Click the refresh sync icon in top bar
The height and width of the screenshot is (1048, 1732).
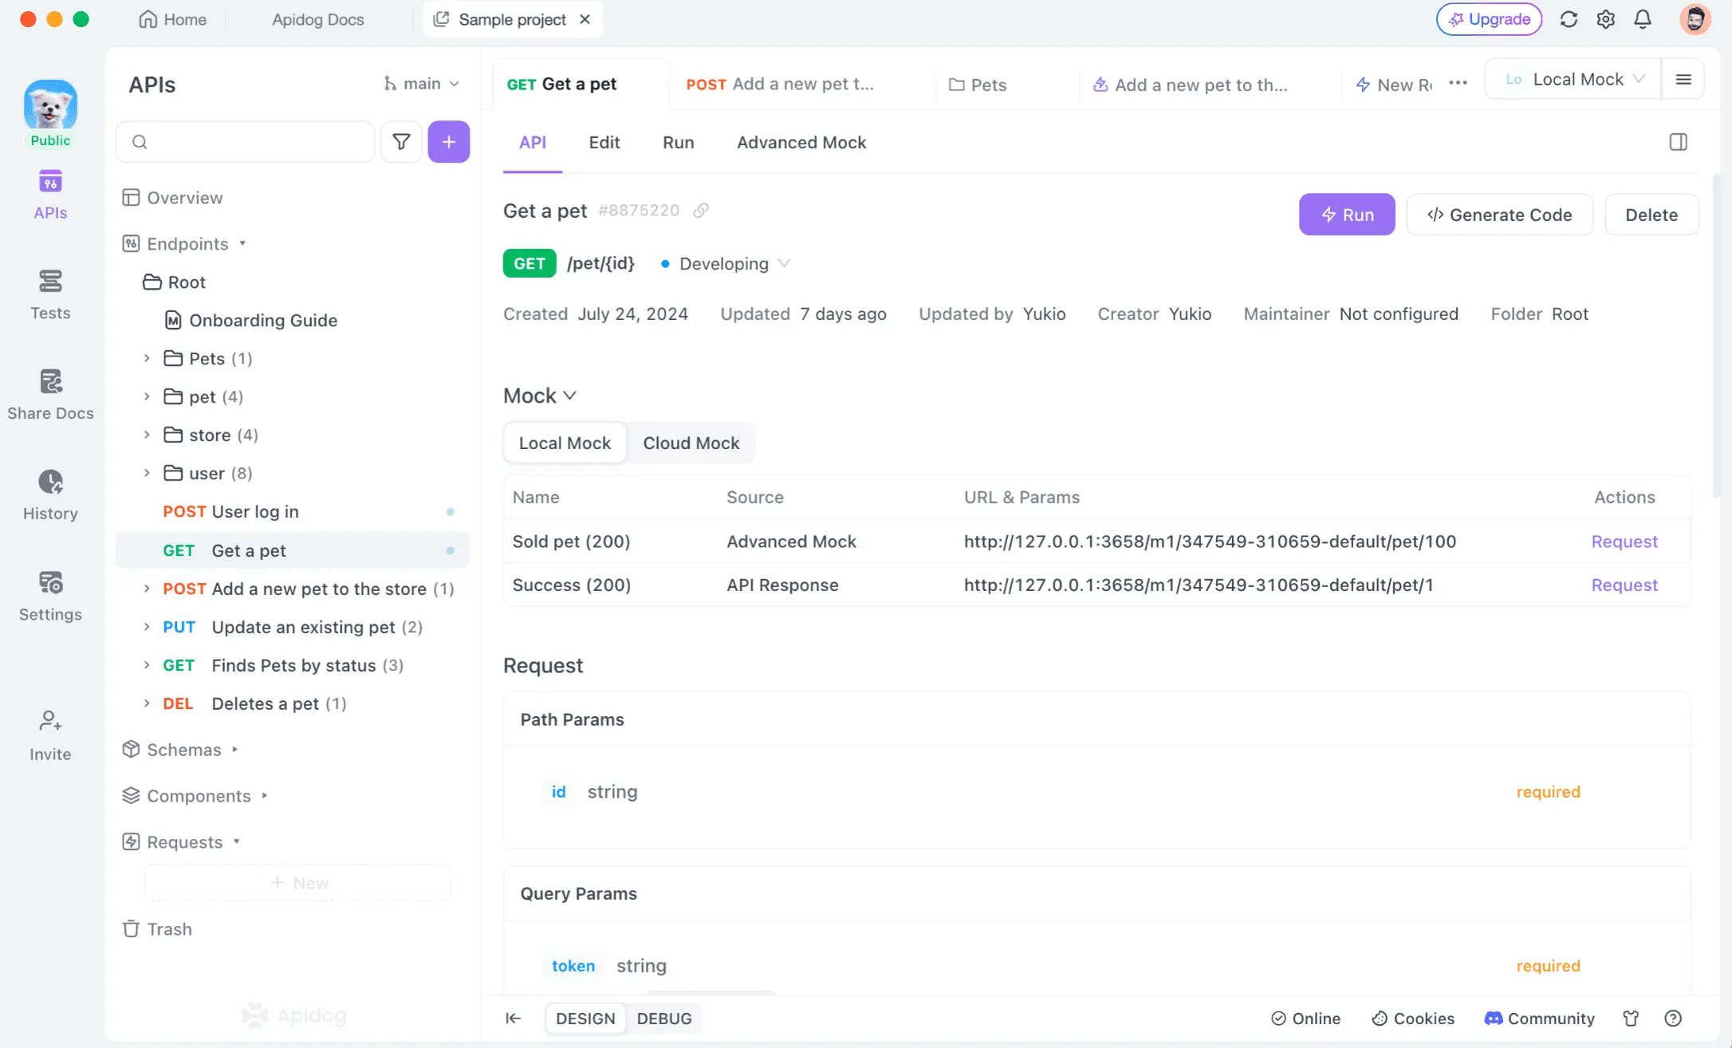[x=1569, y=19]
